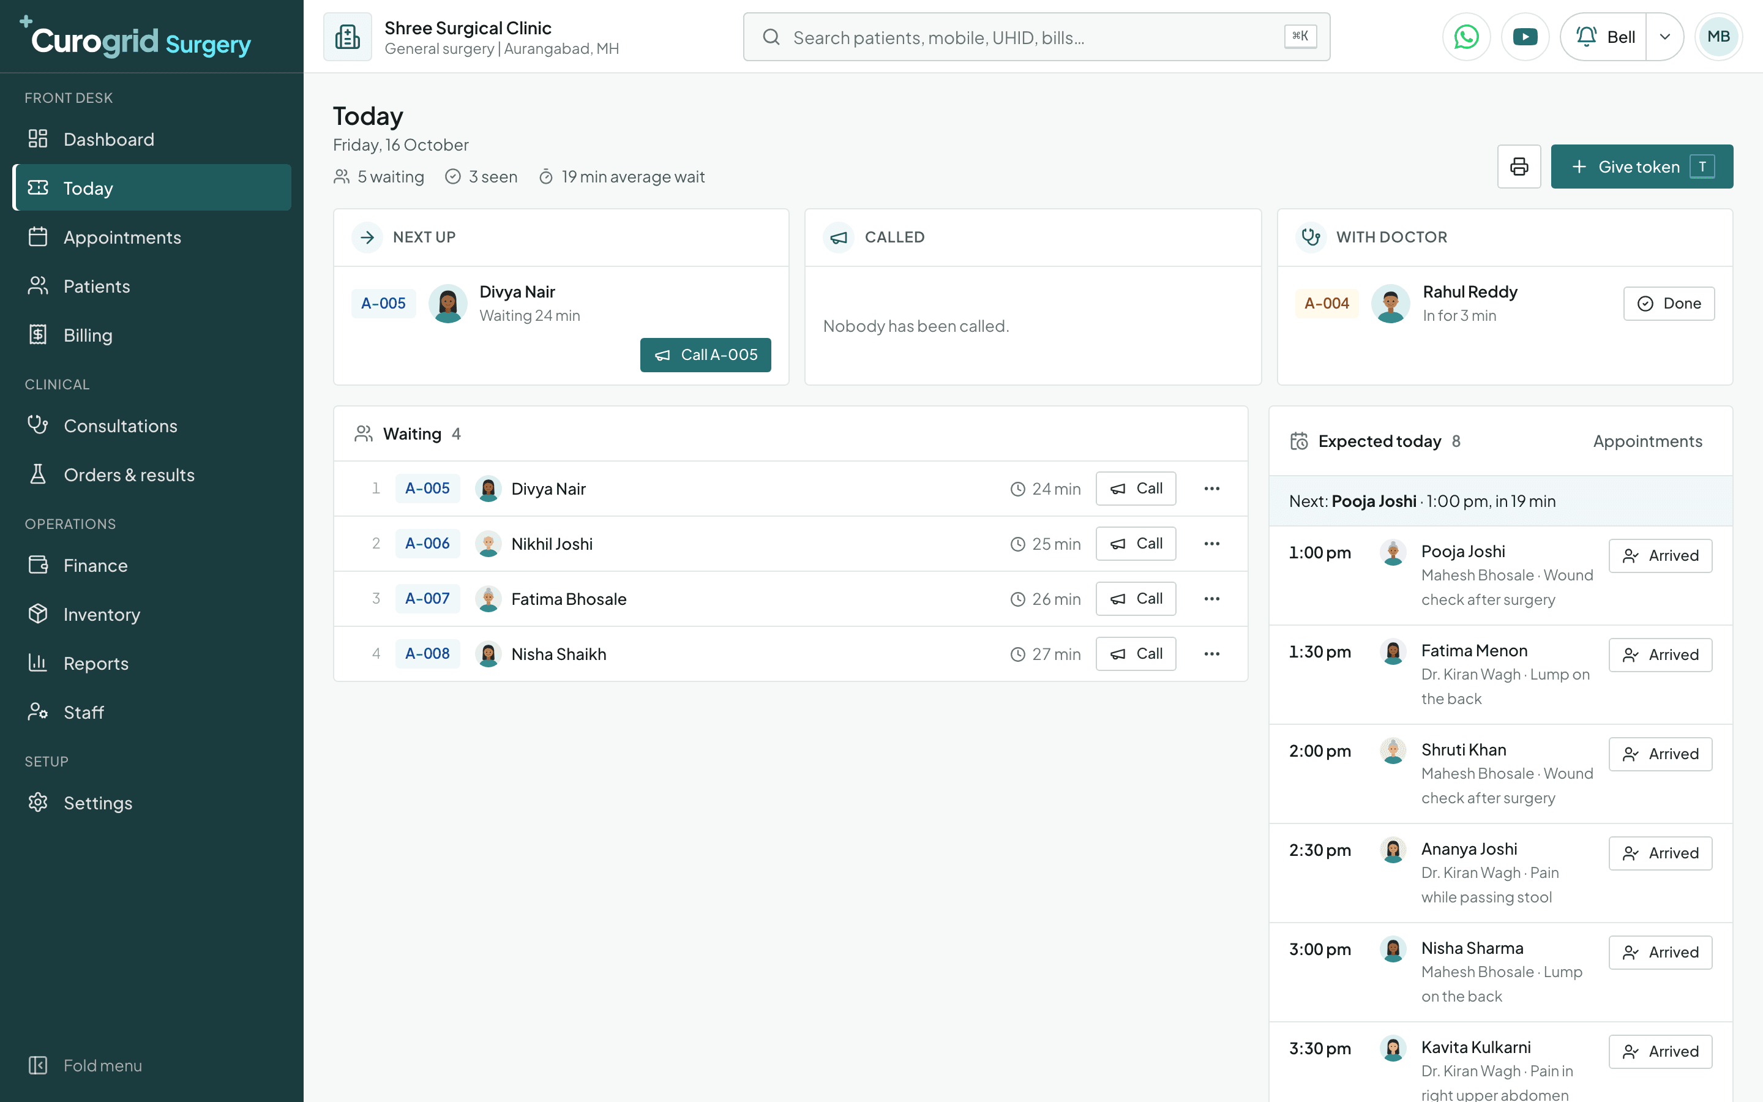Expand the Bell dropdown chevron
1763x1102 pixels.
[1664, 37]
